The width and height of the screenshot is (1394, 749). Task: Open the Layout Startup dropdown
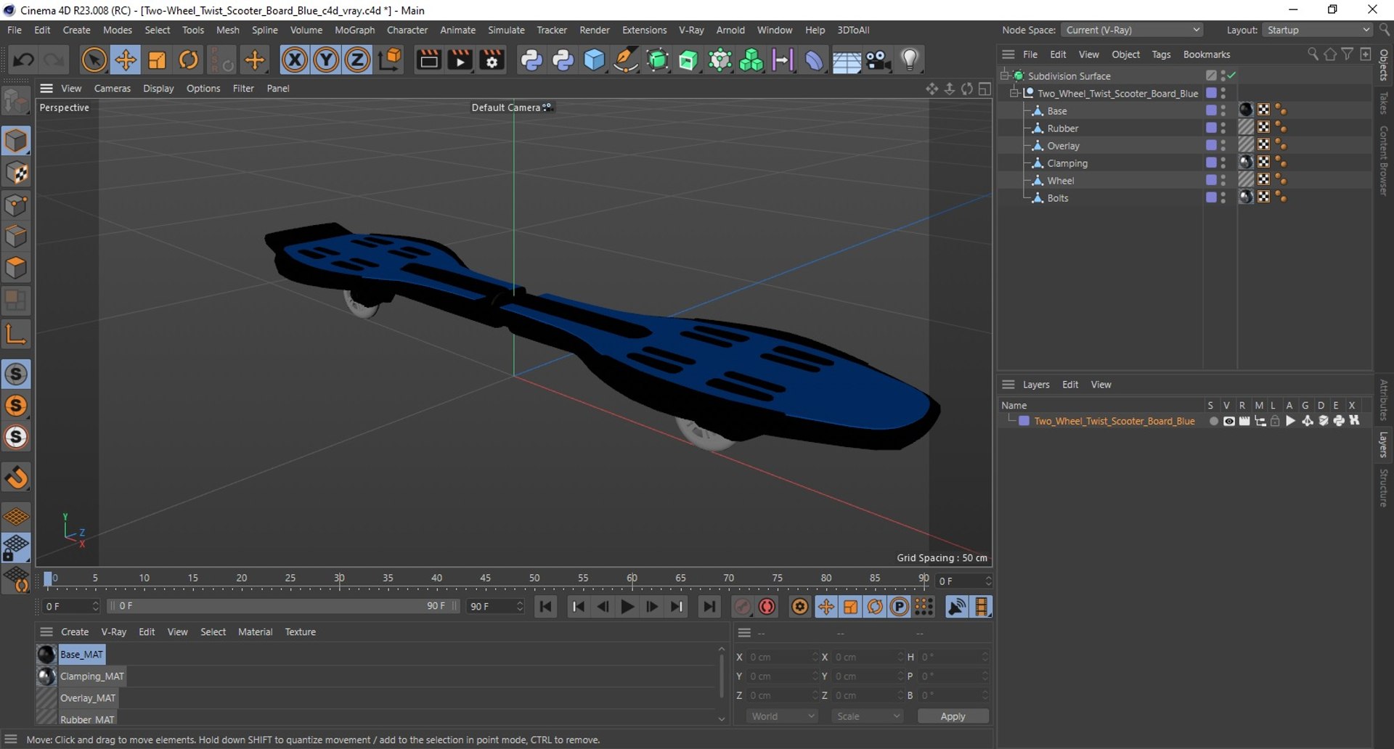click(1317, 30)
